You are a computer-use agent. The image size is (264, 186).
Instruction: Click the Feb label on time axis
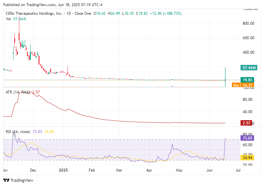pos(92,170)
